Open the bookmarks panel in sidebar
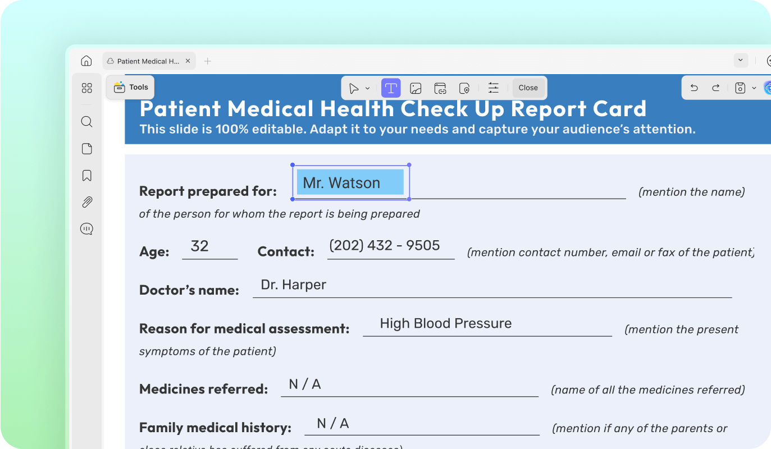771x449 pixels. click(x=86, y=176)
